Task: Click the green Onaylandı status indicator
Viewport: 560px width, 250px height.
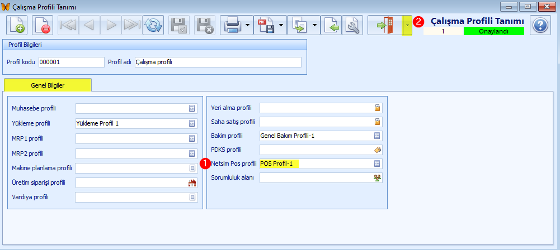Action: tap(493, 31)
